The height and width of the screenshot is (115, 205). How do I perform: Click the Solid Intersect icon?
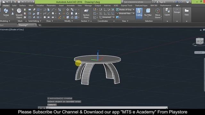30,17
